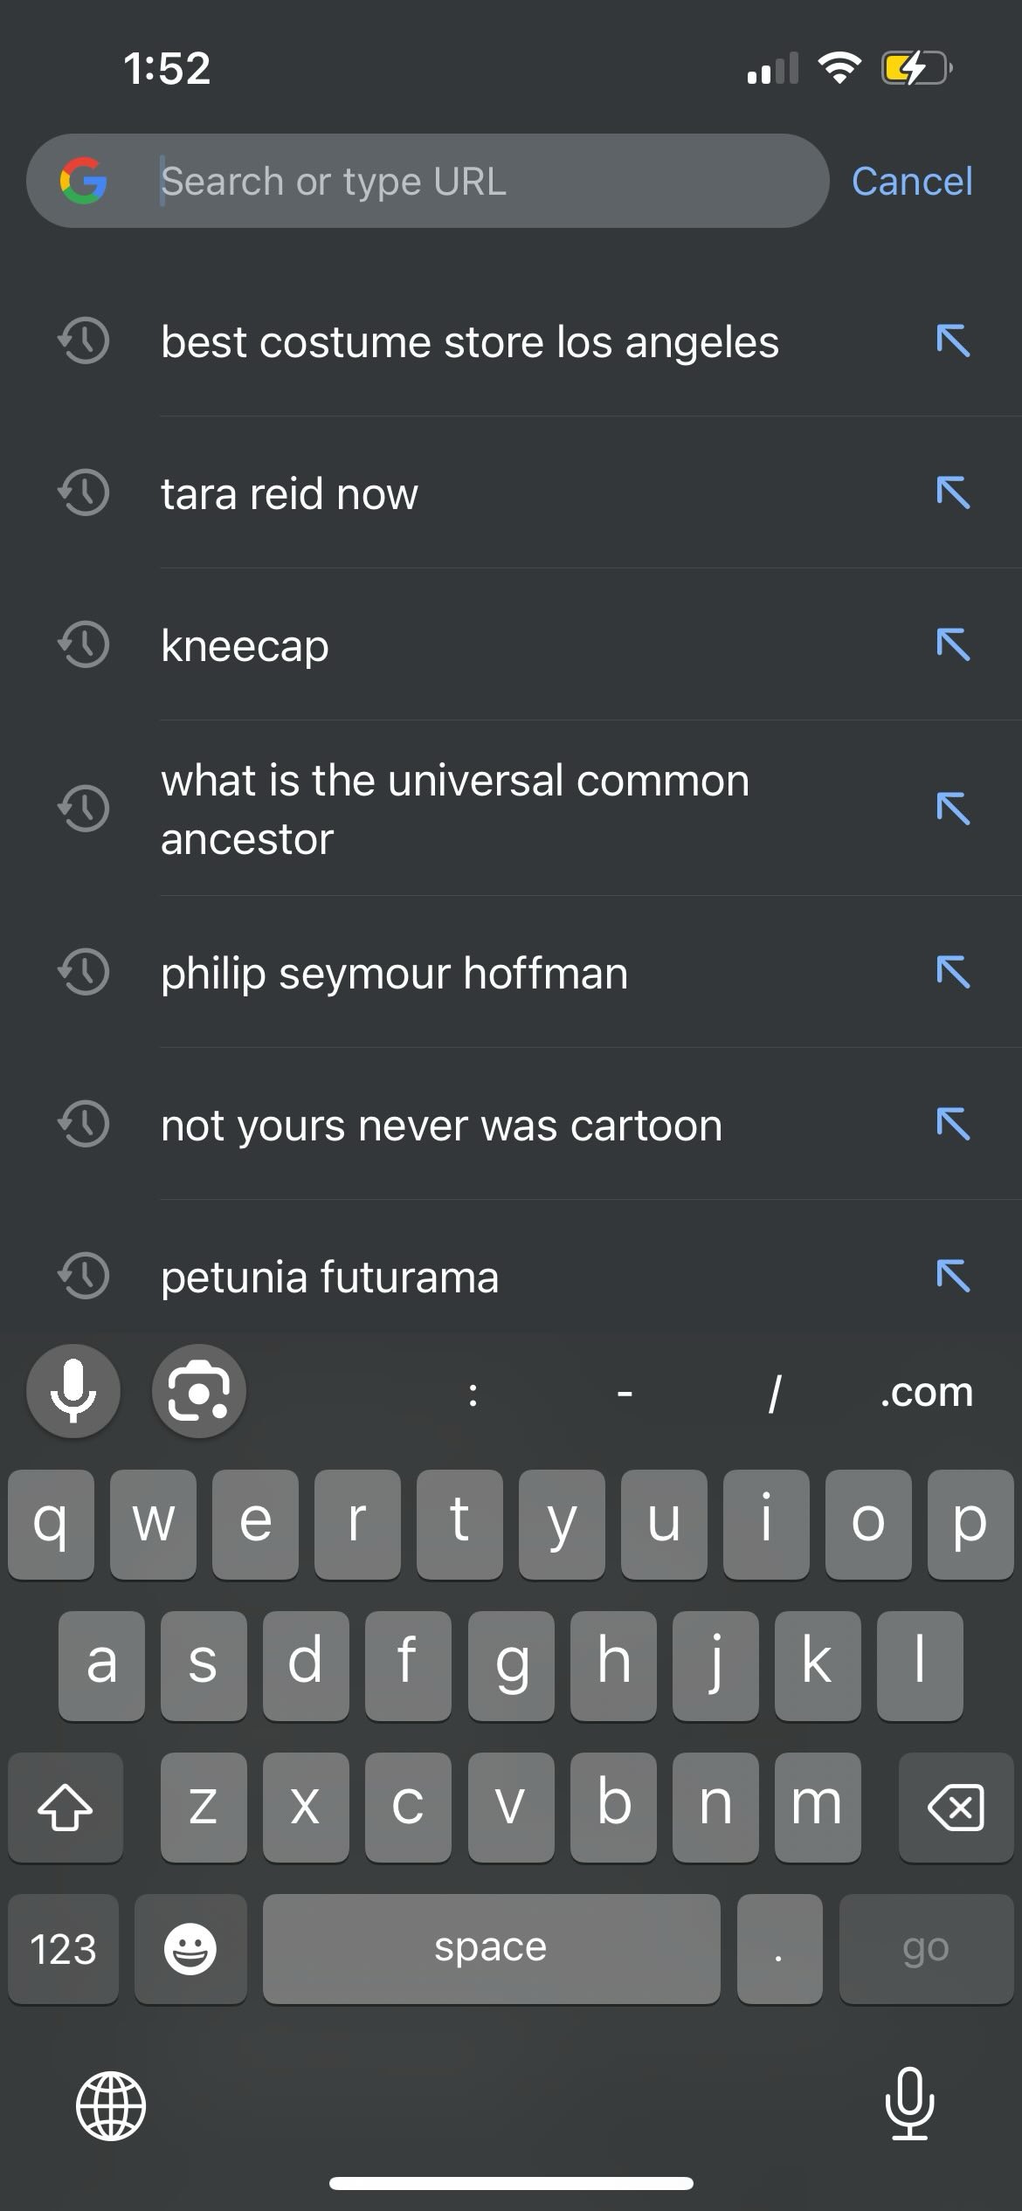Fill search with 'tara reid now' arrow
The width and height of the screenshot is (1022, 2211).
pyautogui.click(x=952, y=493)
